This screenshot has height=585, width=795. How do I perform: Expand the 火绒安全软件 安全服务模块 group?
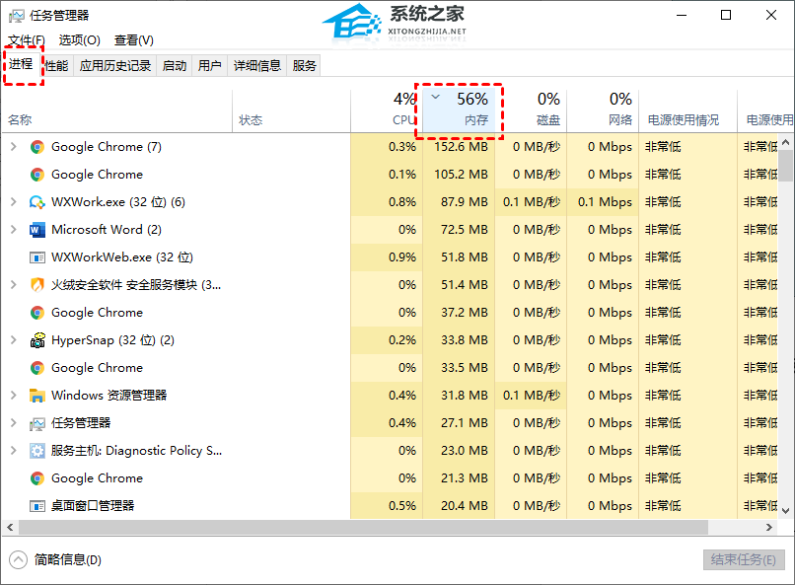[14, 285]
